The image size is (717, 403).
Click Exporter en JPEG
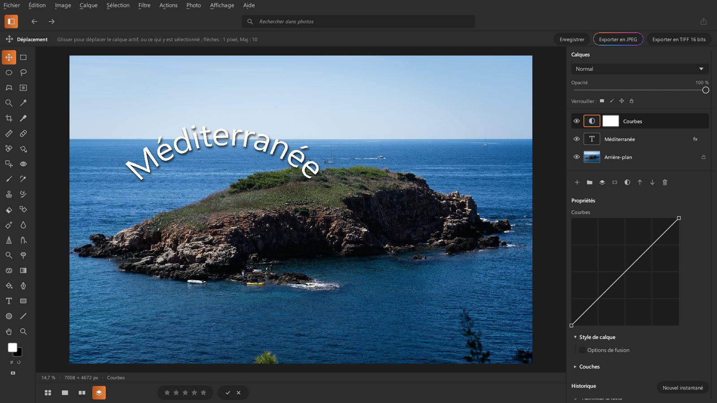(618, 39)
